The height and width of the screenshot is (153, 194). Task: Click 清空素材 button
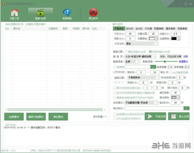click(58, 117)
